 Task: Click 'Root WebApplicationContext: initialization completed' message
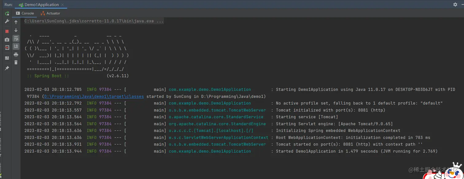[353, 137]
